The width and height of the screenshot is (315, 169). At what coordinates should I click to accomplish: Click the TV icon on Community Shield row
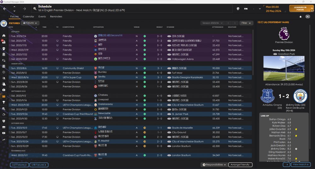click(57, 68)
